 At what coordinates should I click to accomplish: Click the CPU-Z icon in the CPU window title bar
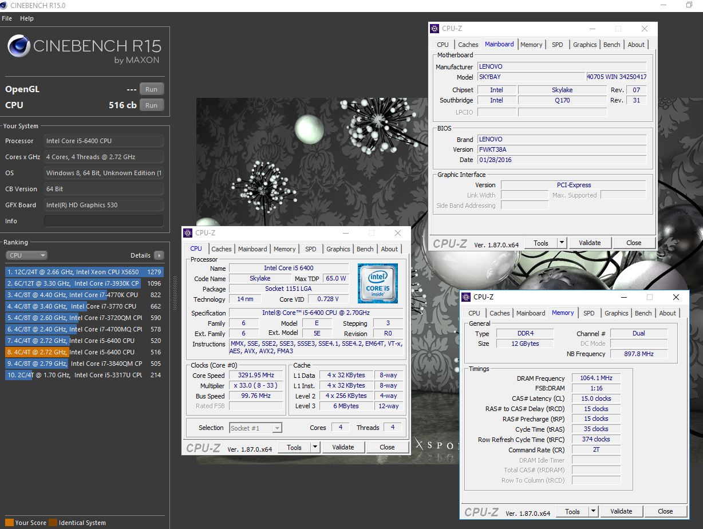[188, 233]
